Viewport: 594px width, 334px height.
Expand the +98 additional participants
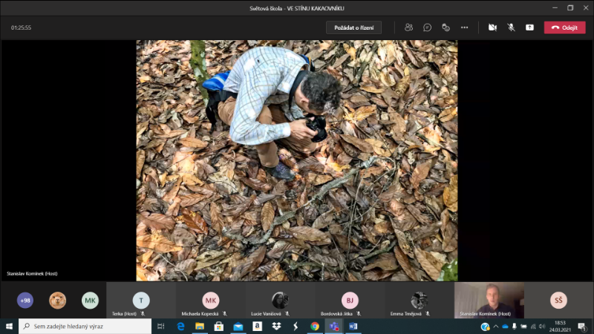tap(25, 300)
